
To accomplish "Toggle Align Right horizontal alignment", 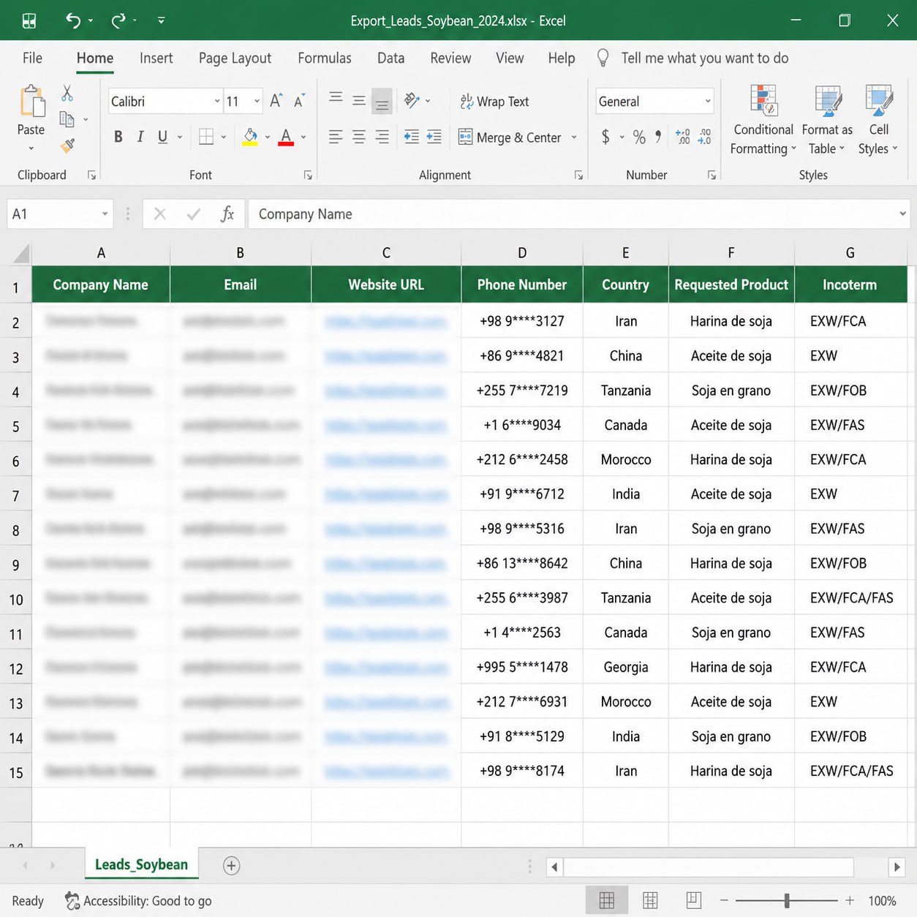I will point(382,137).
